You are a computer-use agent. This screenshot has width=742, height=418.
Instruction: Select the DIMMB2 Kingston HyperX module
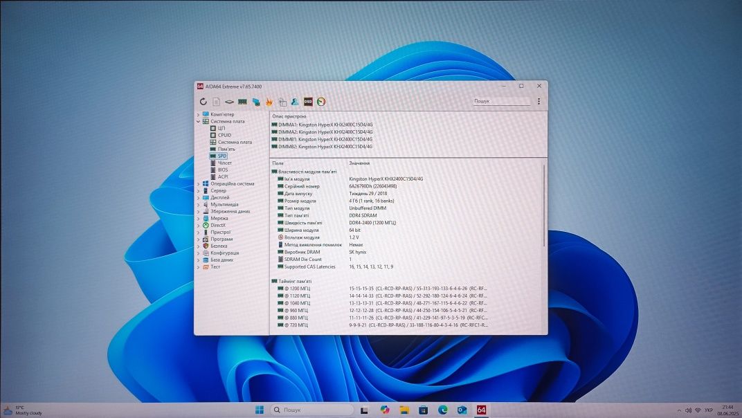[322, 147]
